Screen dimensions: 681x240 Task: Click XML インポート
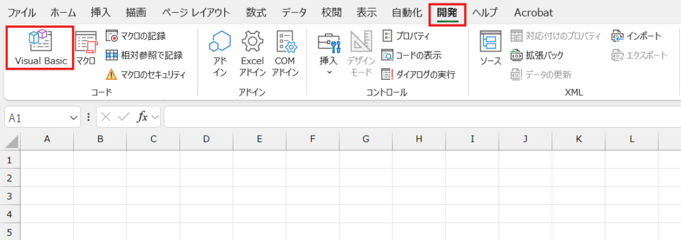pos(636,36)
